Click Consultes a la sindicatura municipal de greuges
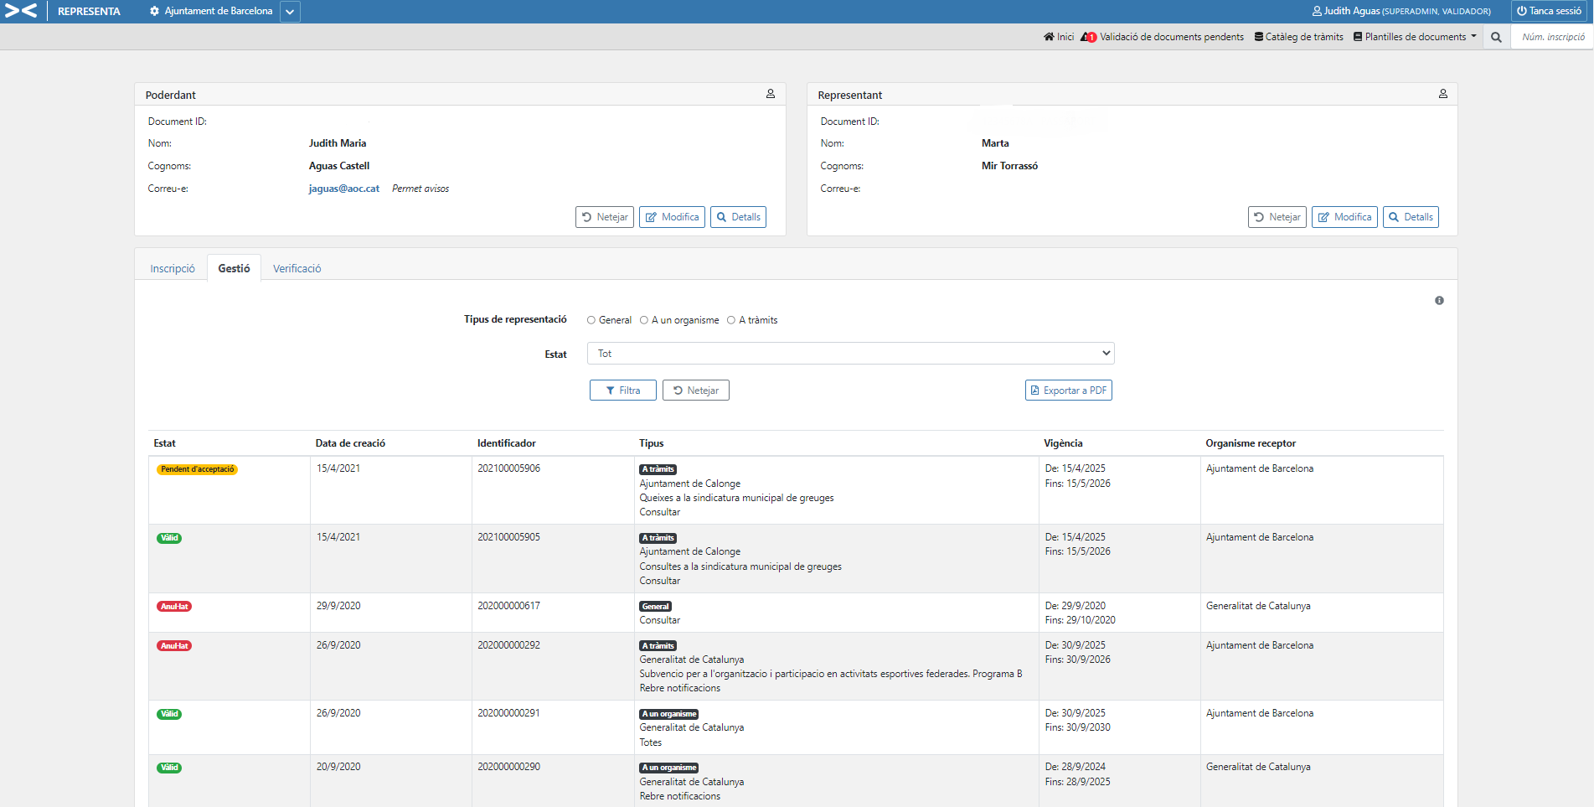This screenshot has height=807, width=1594. pos(740,566)
